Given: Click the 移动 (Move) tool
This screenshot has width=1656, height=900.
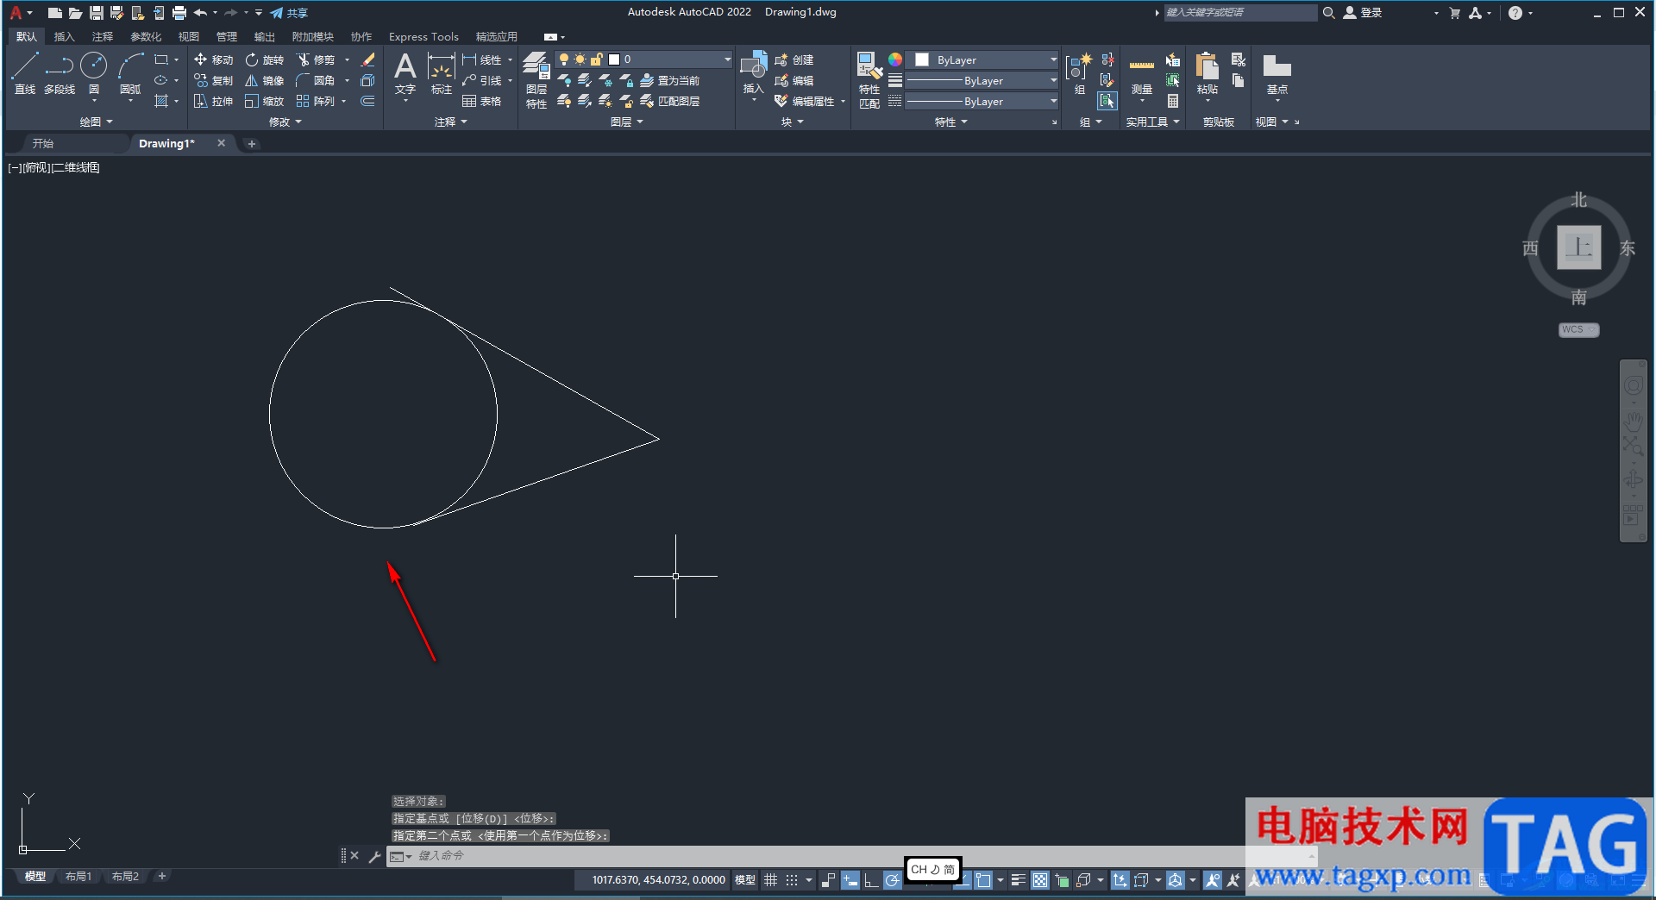Looking at the screenshot, I should tap(214, 59).
